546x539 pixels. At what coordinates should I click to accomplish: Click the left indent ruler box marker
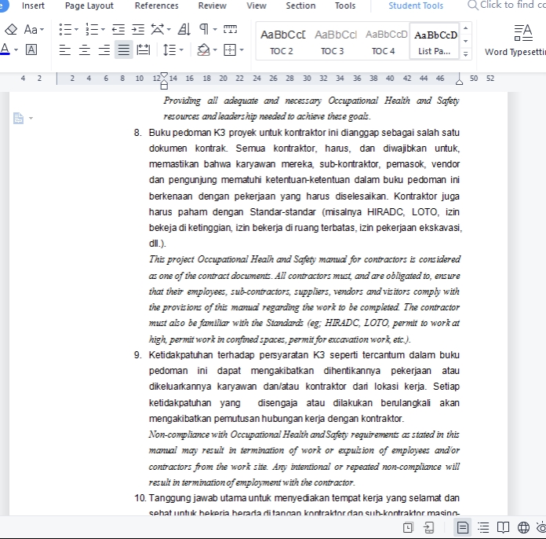tap(164, 86)
